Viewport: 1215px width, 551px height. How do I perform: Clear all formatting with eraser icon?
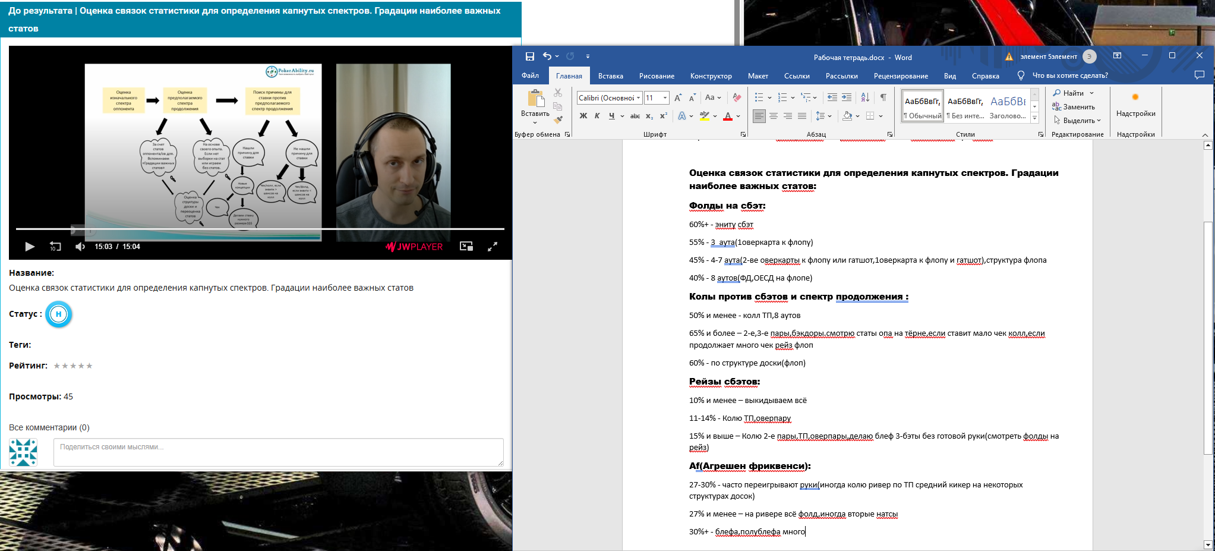click(x=737, y=97)
